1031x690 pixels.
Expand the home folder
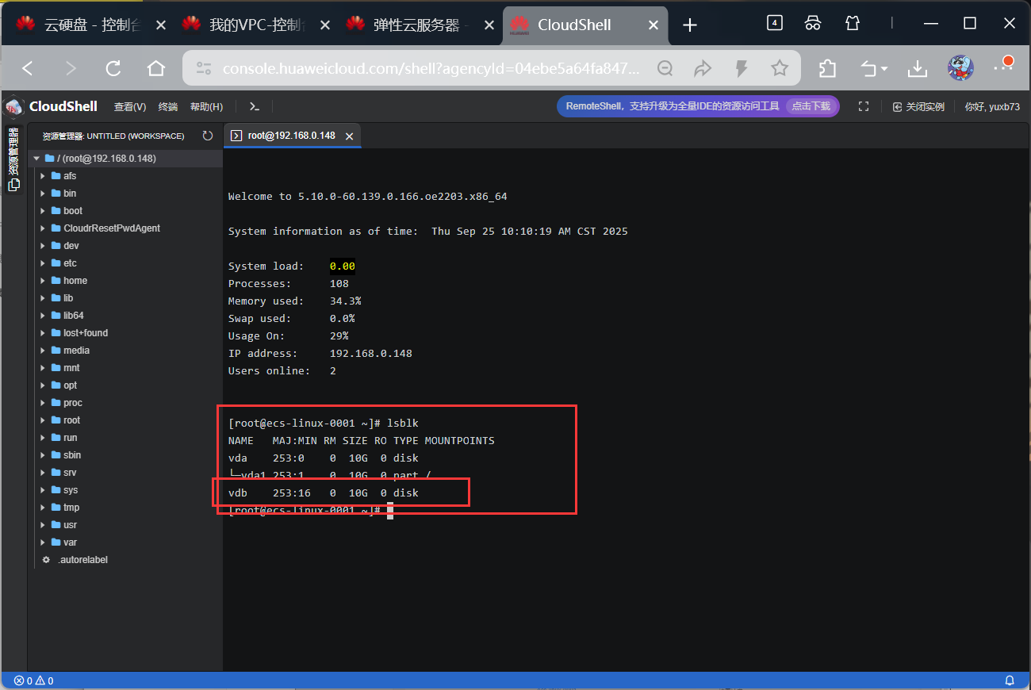pyautogui.click(x=43, y=281)
